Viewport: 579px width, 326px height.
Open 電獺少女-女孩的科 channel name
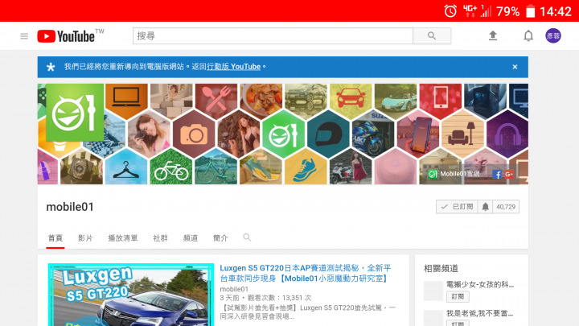[480, 284]
